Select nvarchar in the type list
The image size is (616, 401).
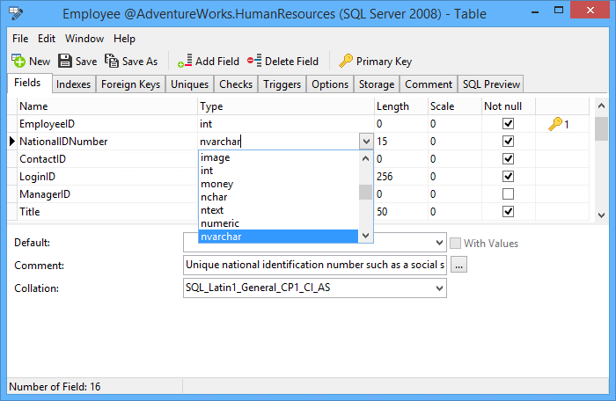pos(278,237)
